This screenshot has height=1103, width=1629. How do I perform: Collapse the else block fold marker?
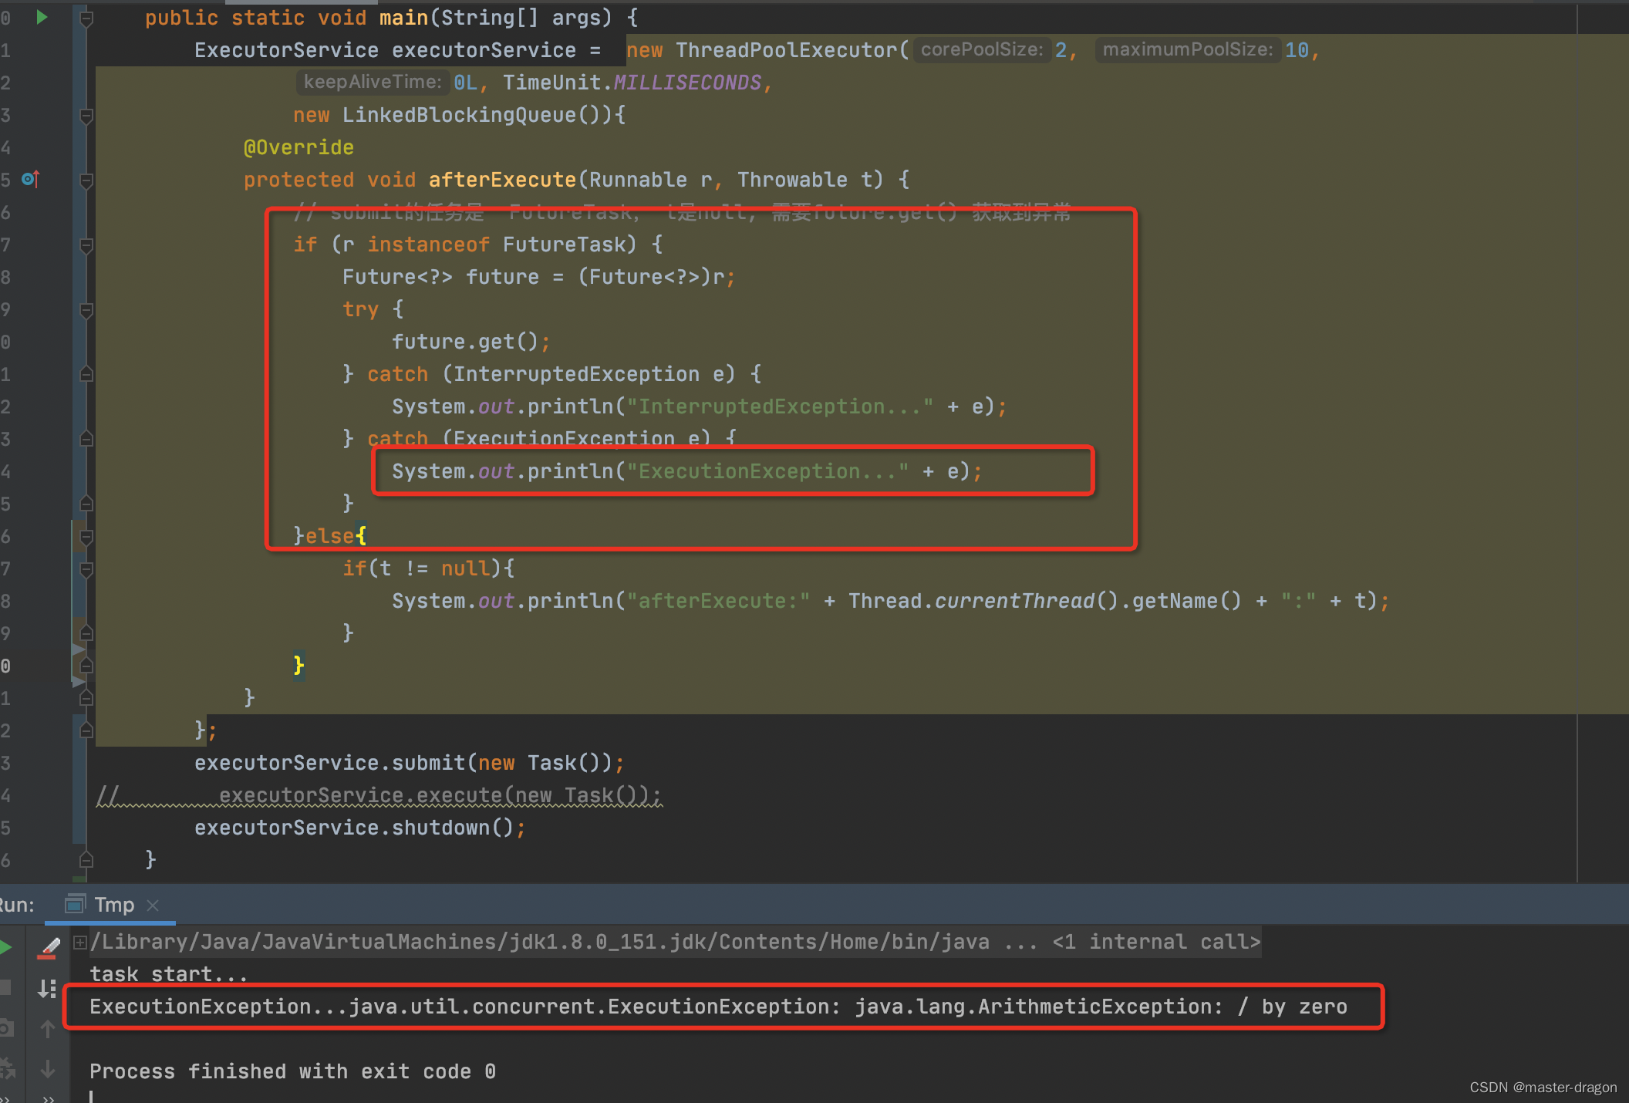86,537
